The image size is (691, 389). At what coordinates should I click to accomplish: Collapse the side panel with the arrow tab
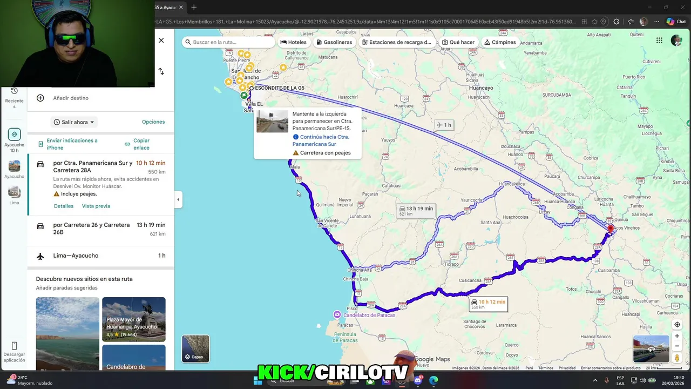pos(178,199)
